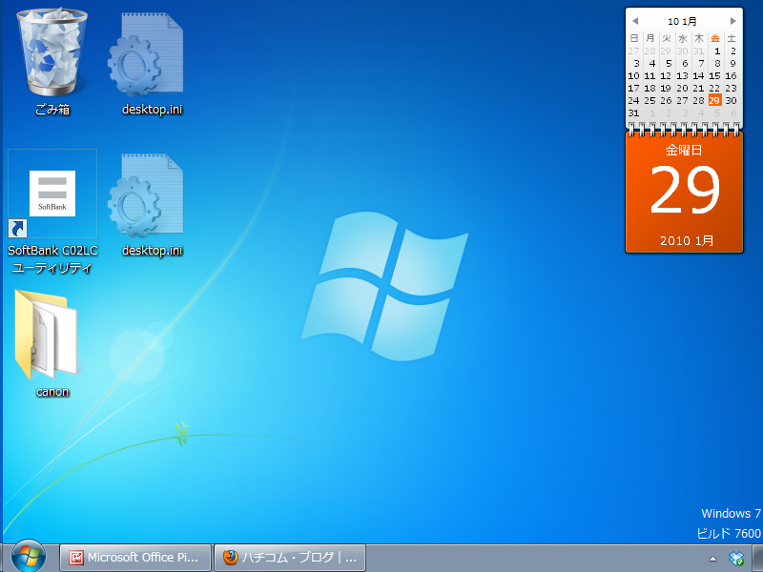This screenshot has height=572, width=763.
Task: Show hidden tray icons arrow
Action: coord(712,559)
